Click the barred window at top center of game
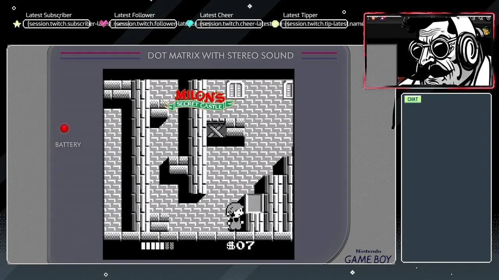 tap(235, 90)
